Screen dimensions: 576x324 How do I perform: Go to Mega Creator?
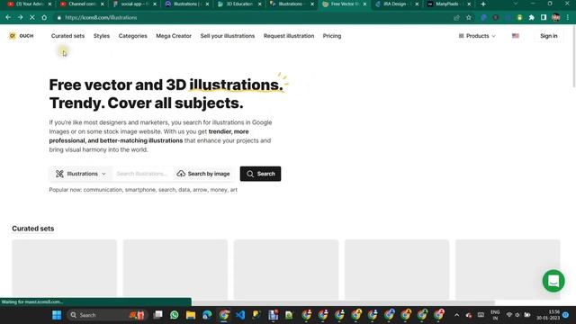pyautogui.click(x=174, y=36)
